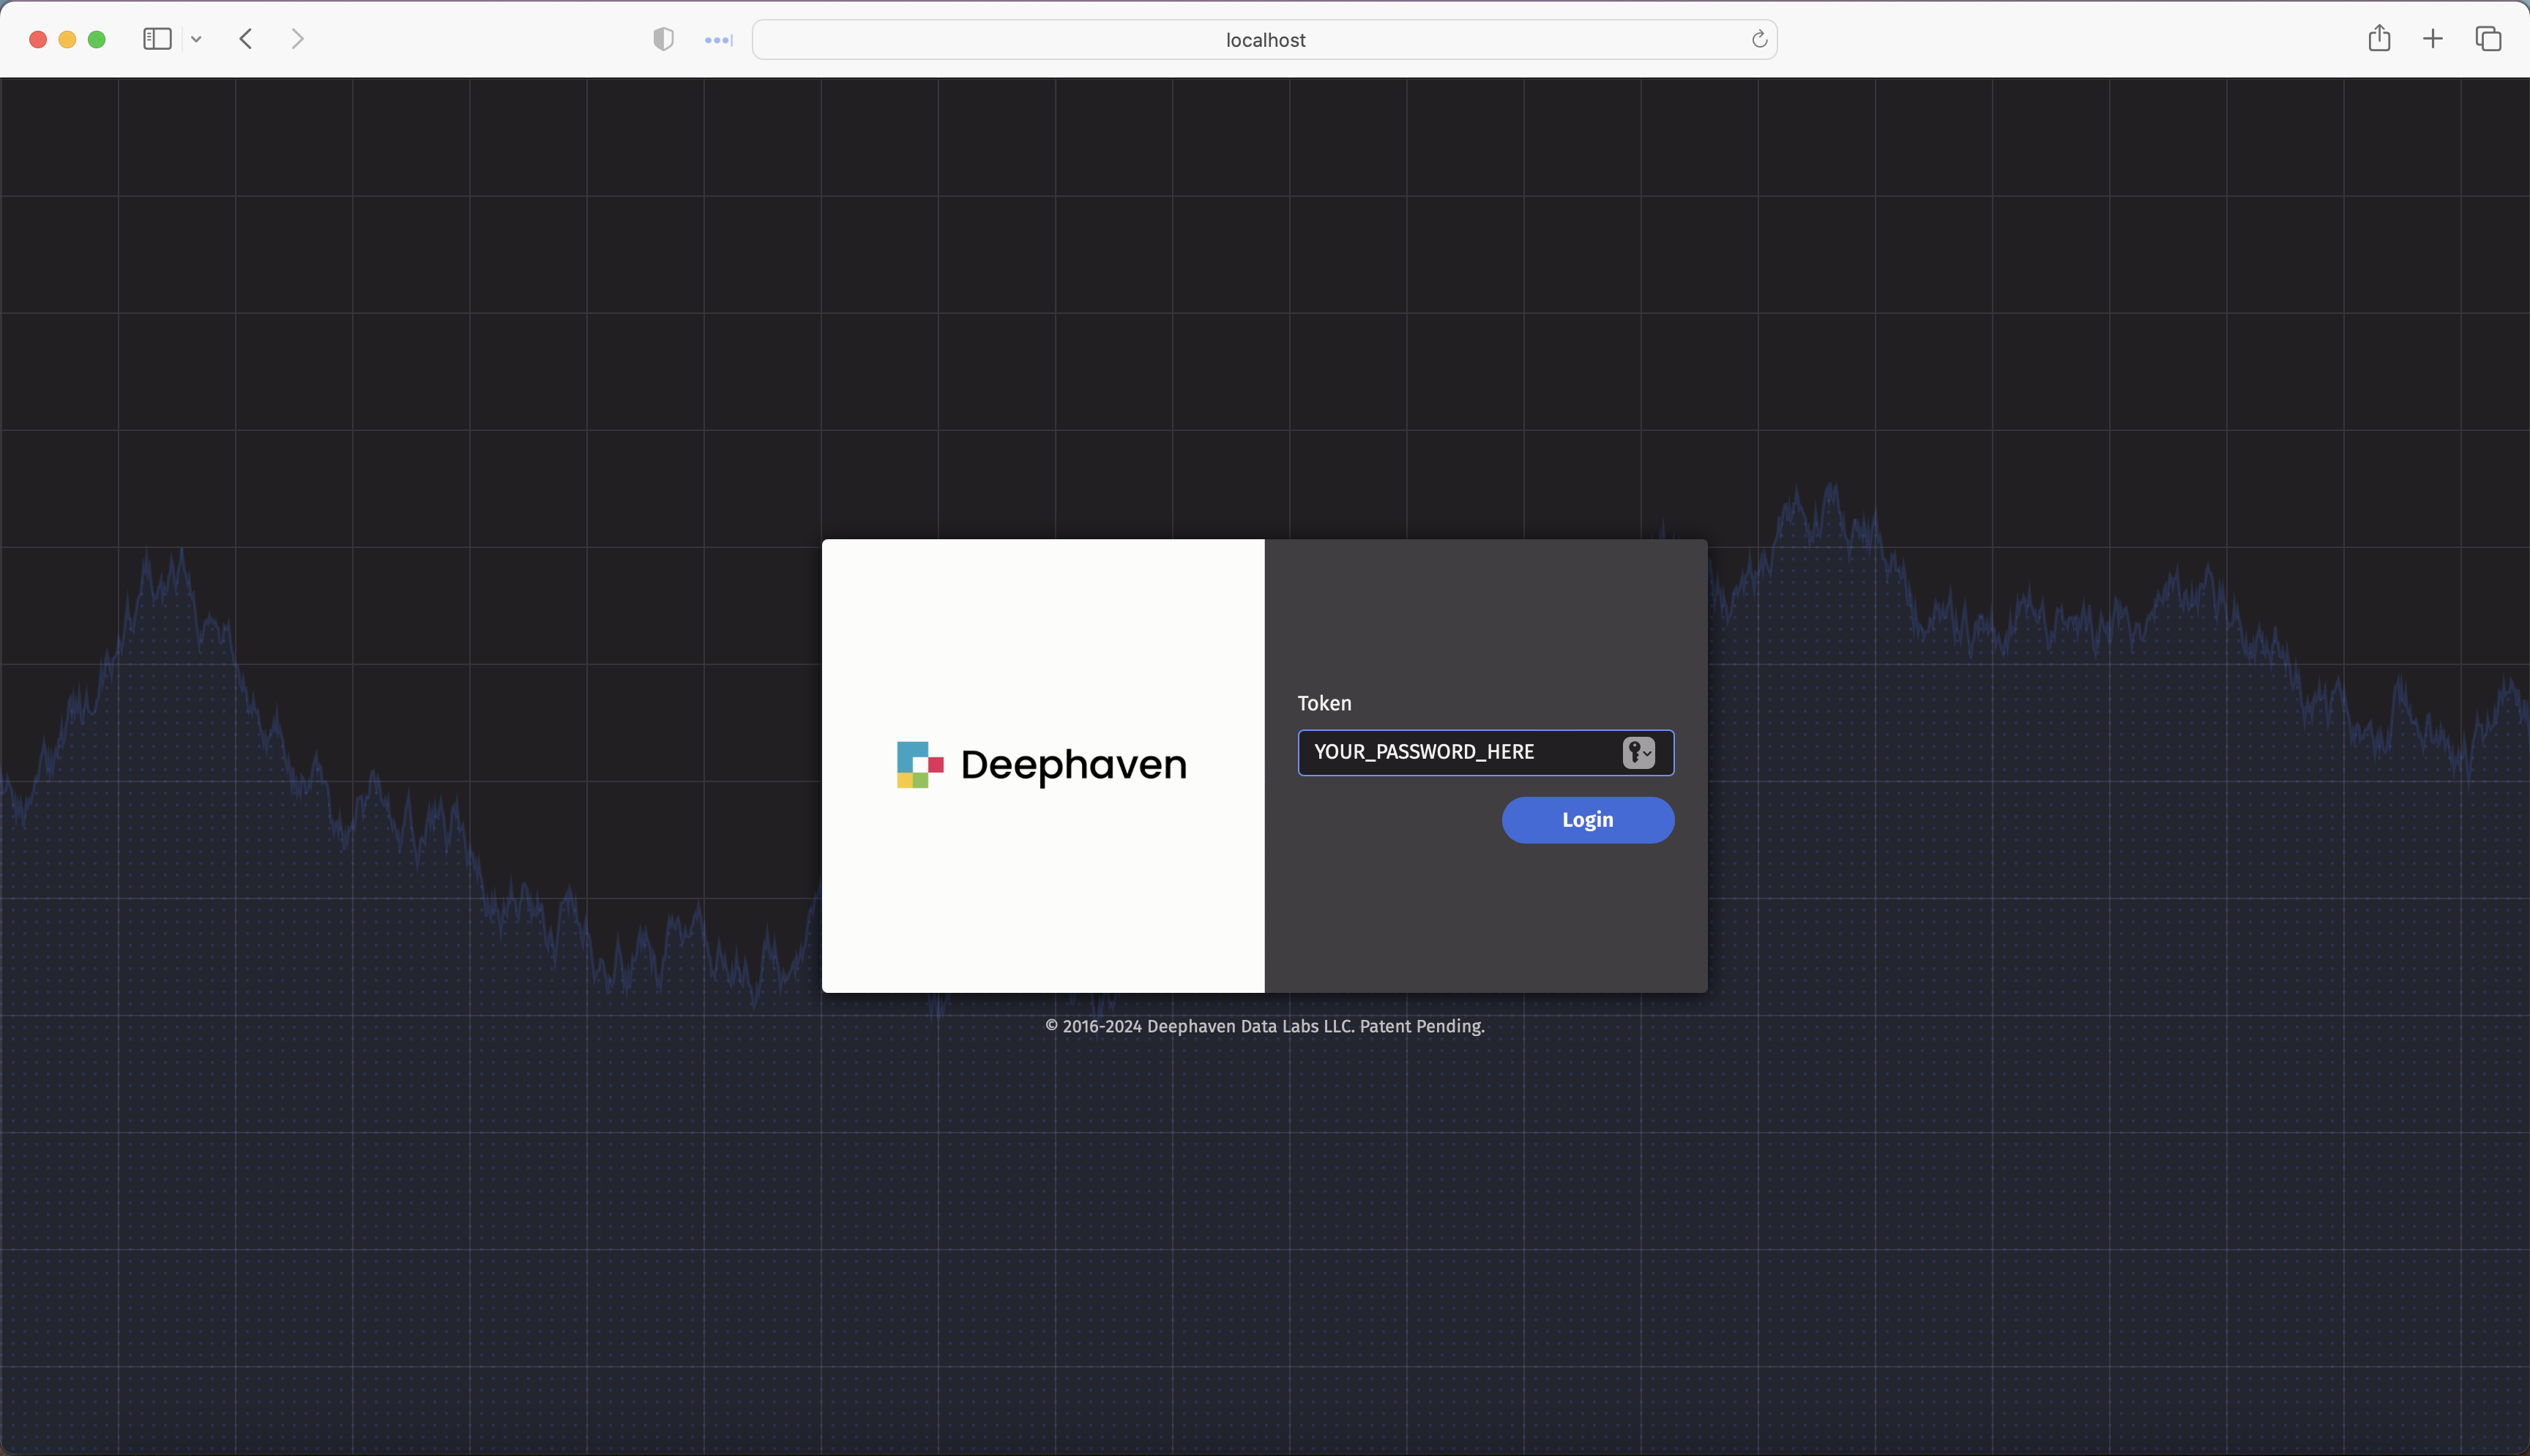The width and height of the screenshot is (2530, 1456).
Task: Click the back navigation arrow
Action: (x=245, y=39)
